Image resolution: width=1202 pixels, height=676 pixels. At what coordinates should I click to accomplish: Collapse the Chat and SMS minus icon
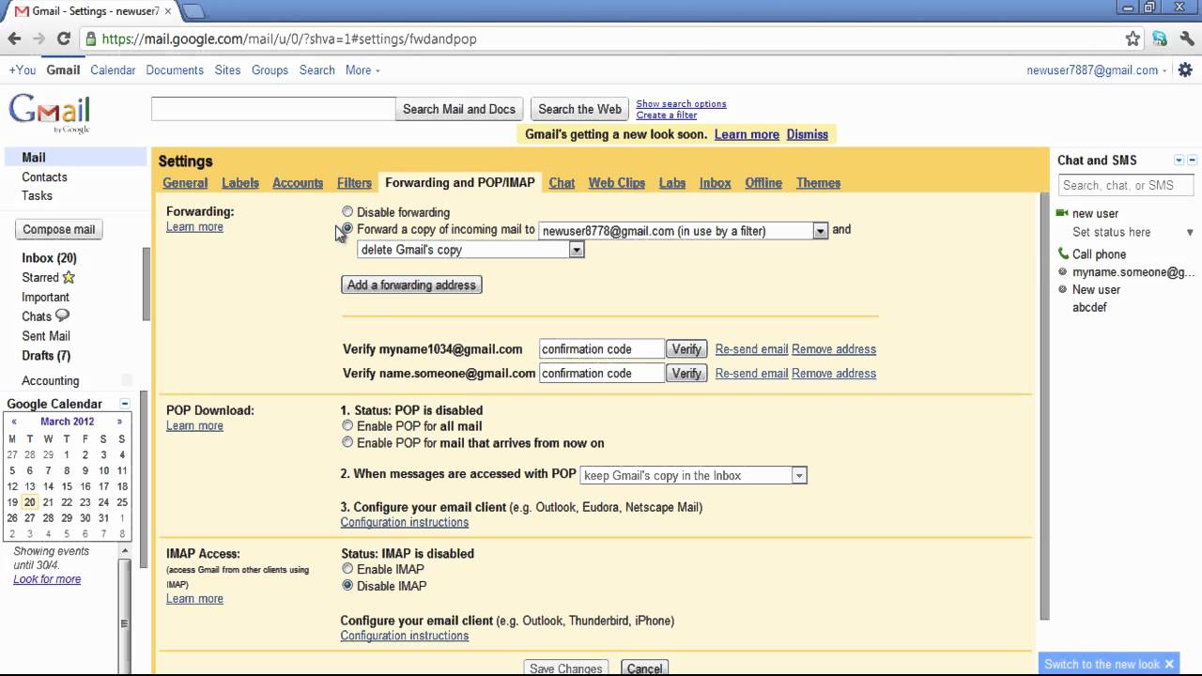tap(1193, 161)
